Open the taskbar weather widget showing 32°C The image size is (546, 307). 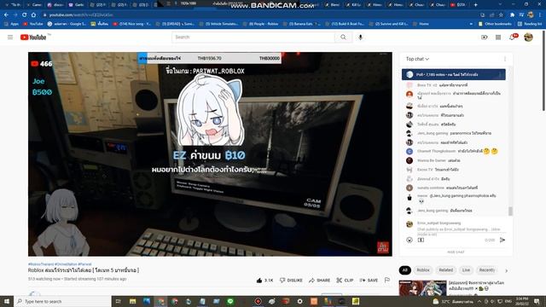453,301
